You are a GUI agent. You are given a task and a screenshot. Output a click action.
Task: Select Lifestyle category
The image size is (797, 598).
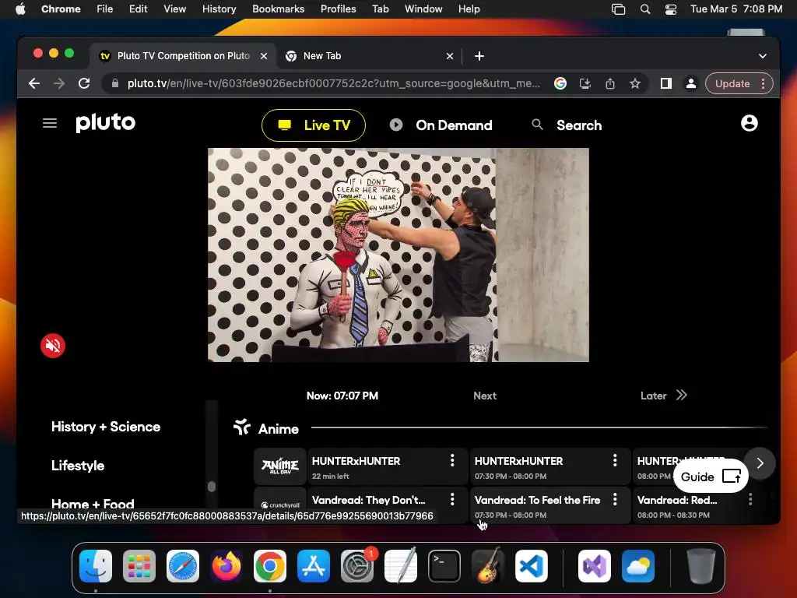click(x=78, y=466)
